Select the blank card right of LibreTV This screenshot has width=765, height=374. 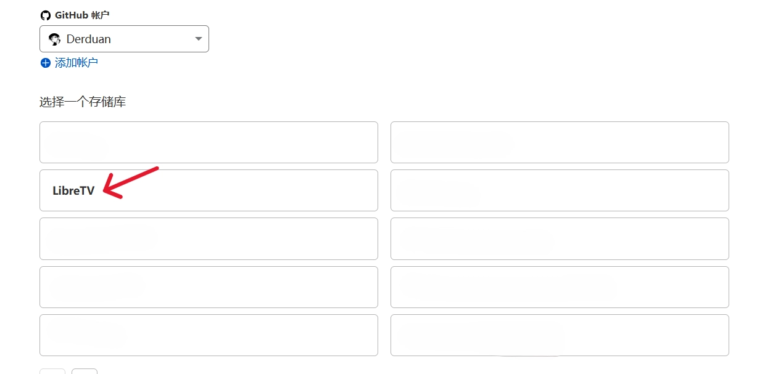tap(560, 190)
